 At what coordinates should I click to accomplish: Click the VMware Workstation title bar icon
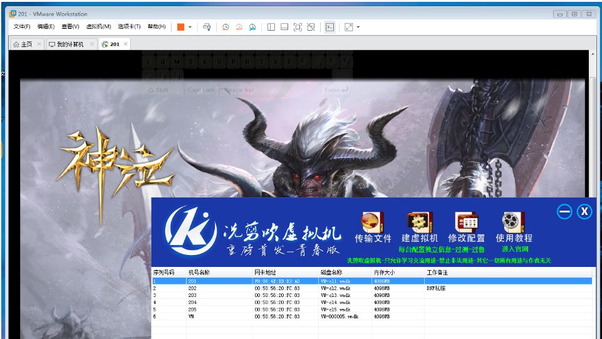(13, 14)
